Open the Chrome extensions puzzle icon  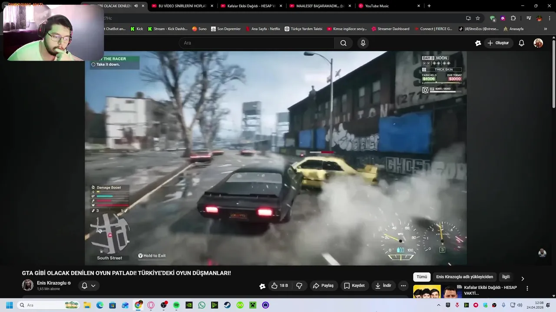pyautogui.click(x=513, y=18)
